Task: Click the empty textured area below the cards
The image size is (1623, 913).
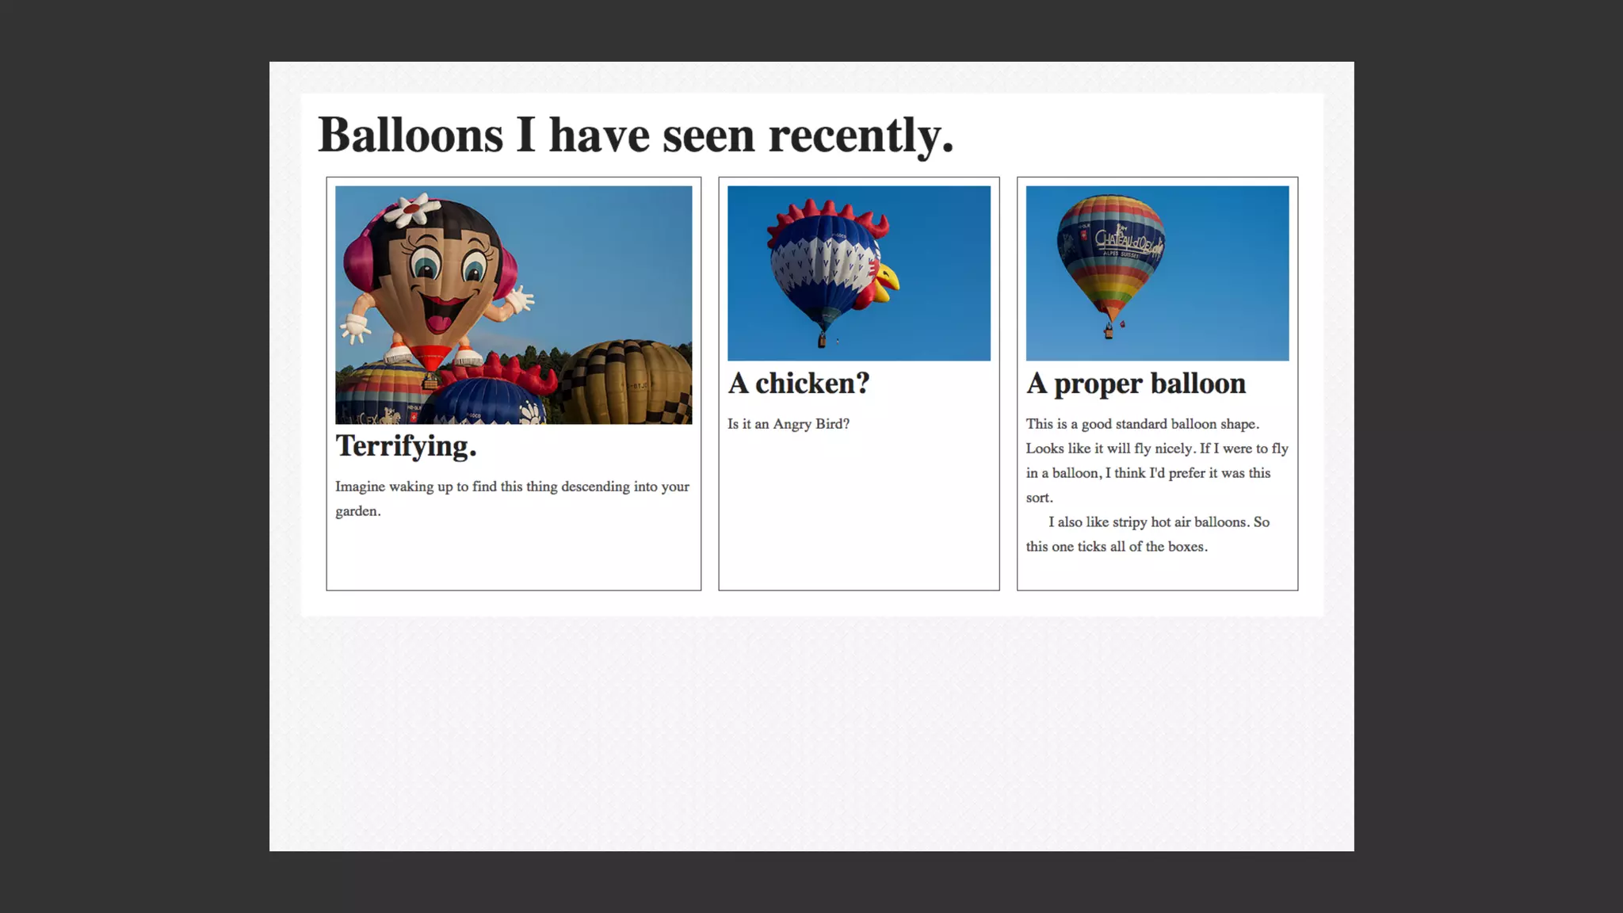Action: pos(811,729)
